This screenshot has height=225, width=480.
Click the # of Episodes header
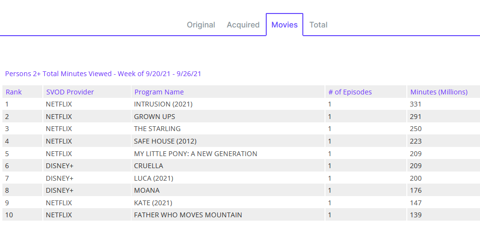tap(350, 92)
